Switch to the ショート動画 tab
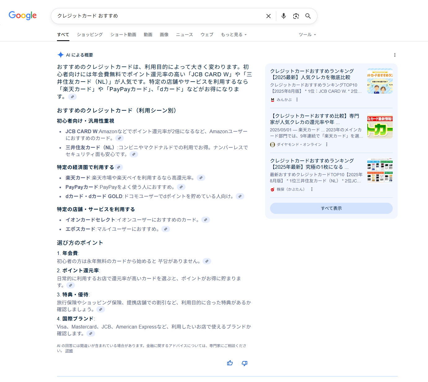 pyautogui.click(x=123, y=35)
